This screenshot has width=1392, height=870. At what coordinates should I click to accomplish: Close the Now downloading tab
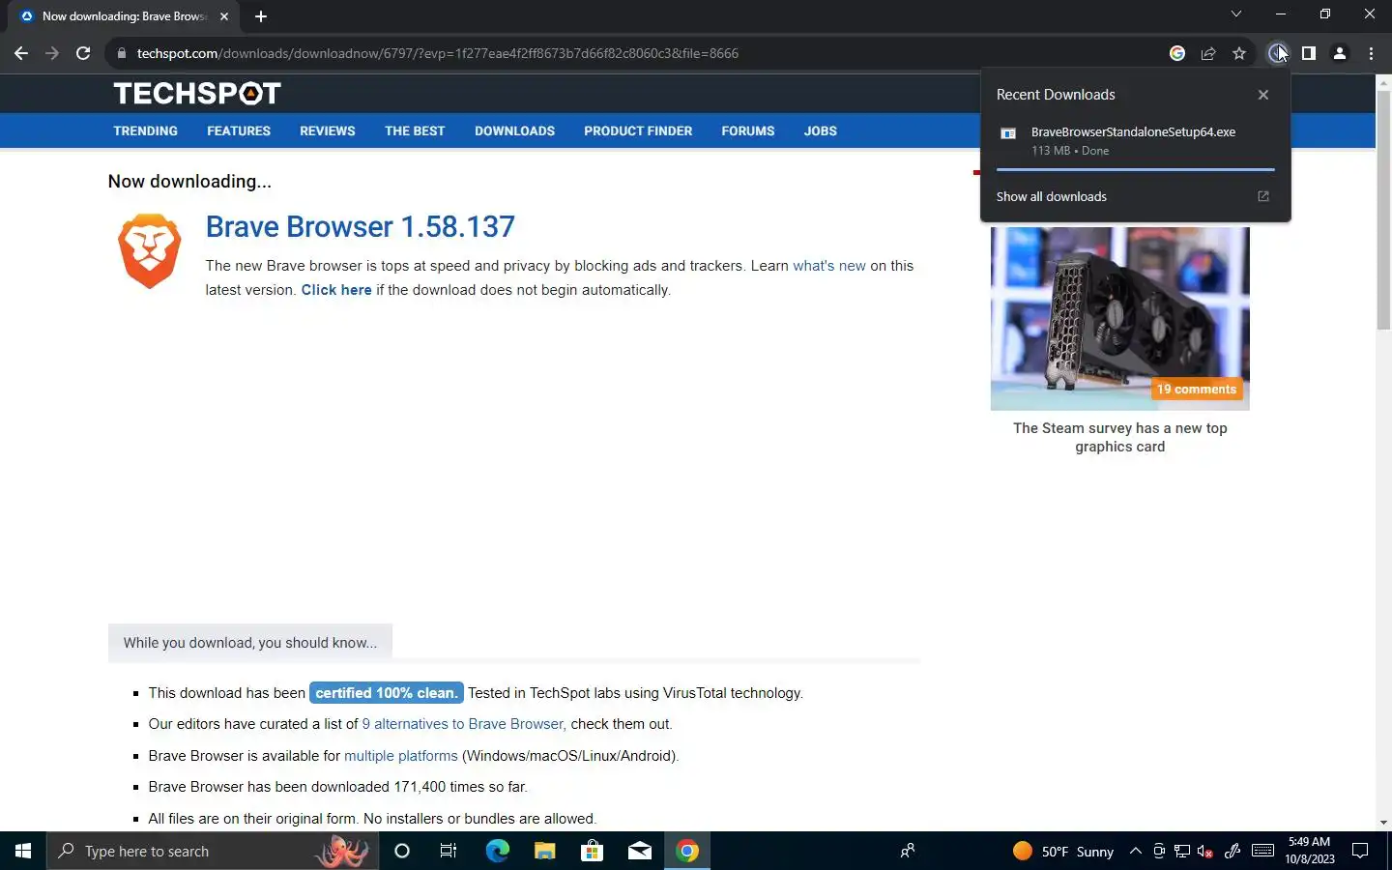tap(224, 16)
